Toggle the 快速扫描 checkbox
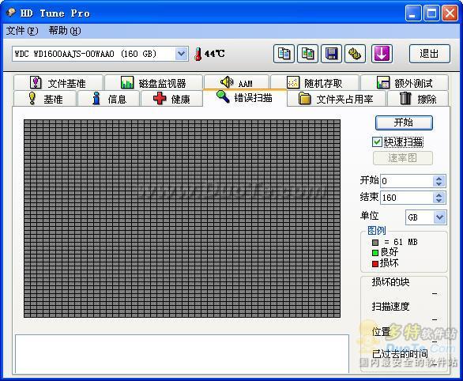The height and width of the screenshot is (381, 463). [377, 142]
